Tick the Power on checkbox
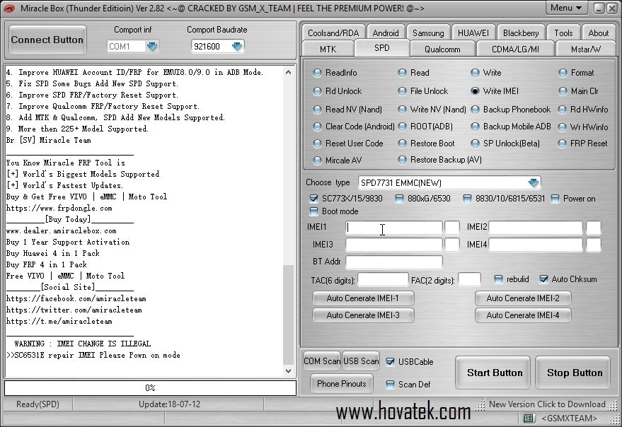This screenshot has width=622, height=427. (555, 199)
